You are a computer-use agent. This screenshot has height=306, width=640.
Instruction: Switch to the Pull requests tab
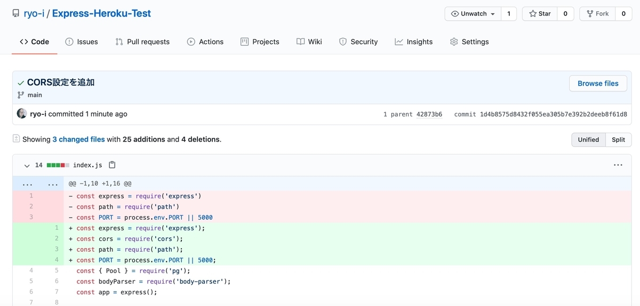[x=142, y=42]
